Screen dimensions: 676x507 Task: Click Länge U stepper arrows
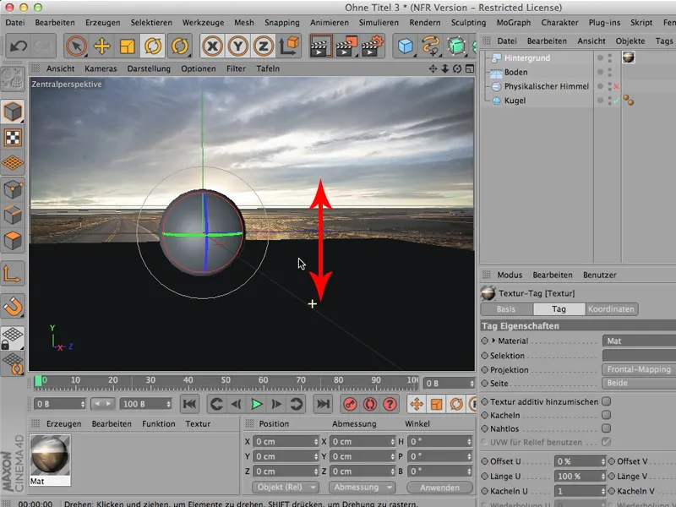[602, 477]
